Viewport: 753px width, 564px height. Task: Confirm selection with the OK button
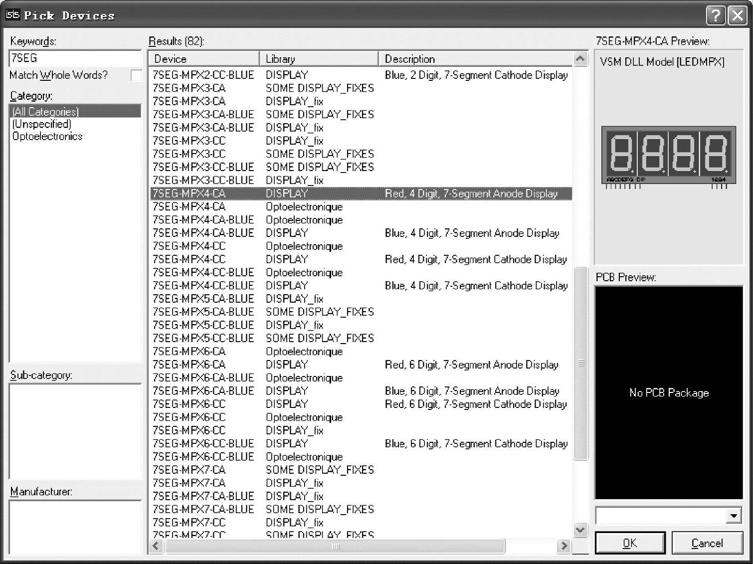(x=630, y=543)
